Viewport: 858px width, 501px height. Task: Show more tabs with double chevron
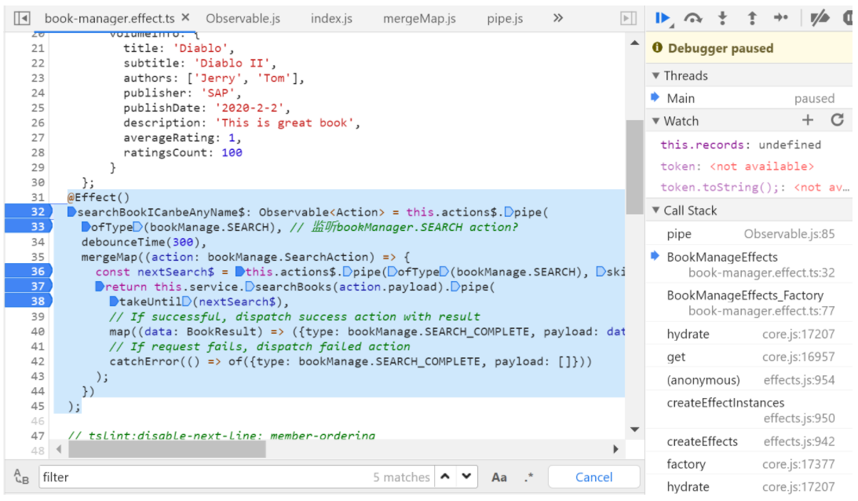click(x=558, y=17)
